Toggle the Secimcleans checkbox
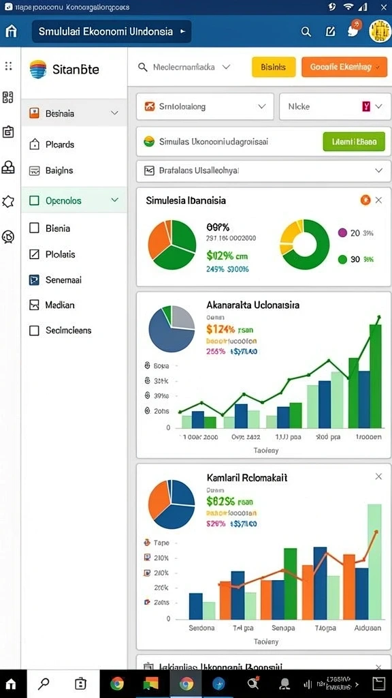The height and width of the screenshot is (698, 392). (x=34, y=331)
